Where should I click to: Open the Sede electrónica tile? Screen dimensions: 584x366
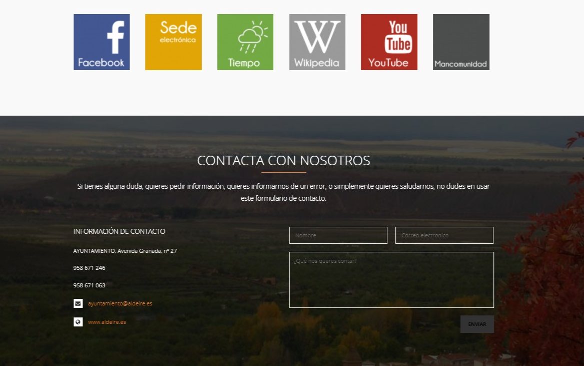coord(173,42)
